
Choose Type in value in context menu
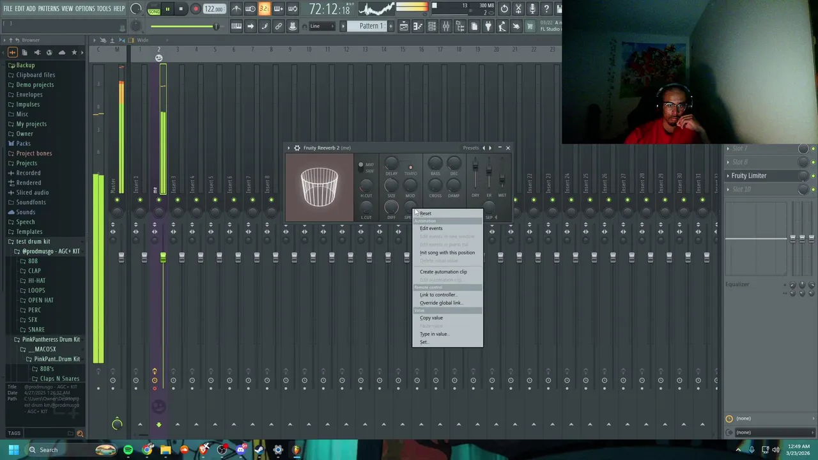click(x=447, y=333)
